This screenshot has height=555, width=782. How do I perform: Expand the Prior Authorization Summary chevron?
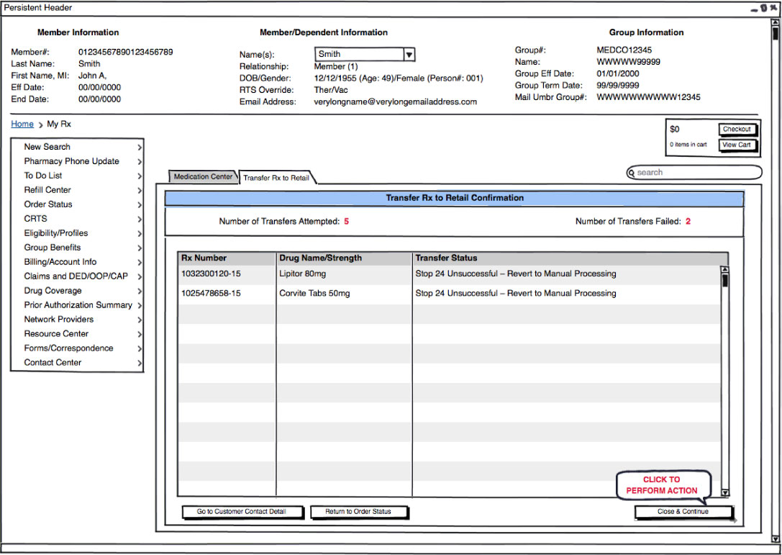point(139,305)
